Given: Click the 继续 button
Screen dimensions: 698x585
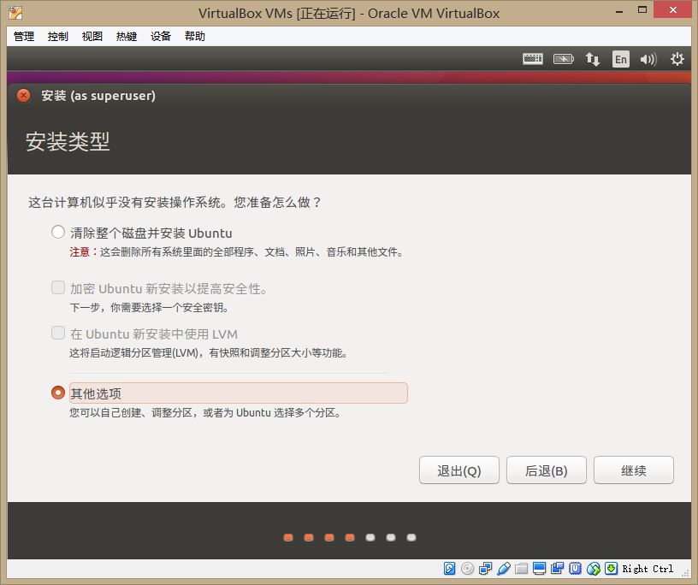Looking at the screenshot, I should [634, 470].
